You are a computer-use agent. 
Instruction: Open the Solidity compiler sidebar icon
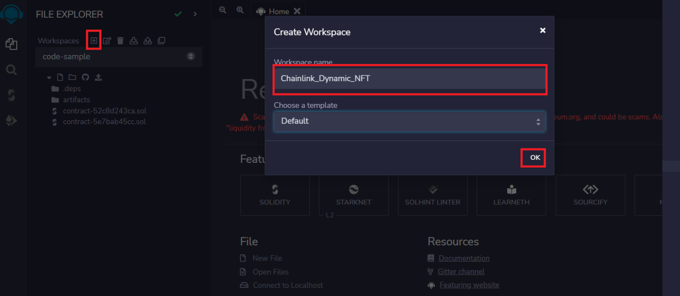pos(11,95)
